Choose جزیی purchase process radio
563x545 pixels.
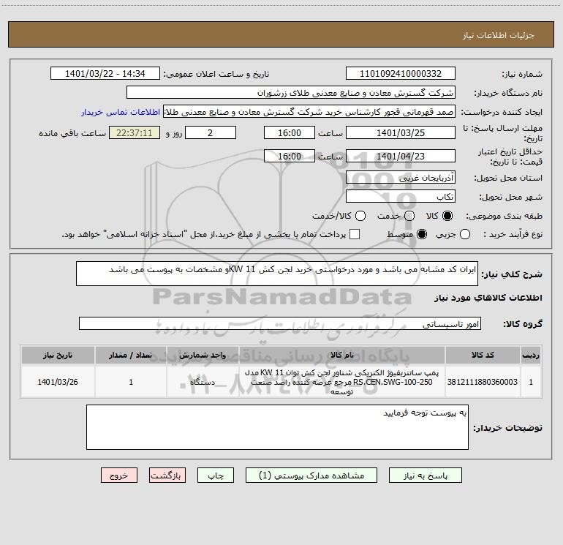[x=465, y=234]
